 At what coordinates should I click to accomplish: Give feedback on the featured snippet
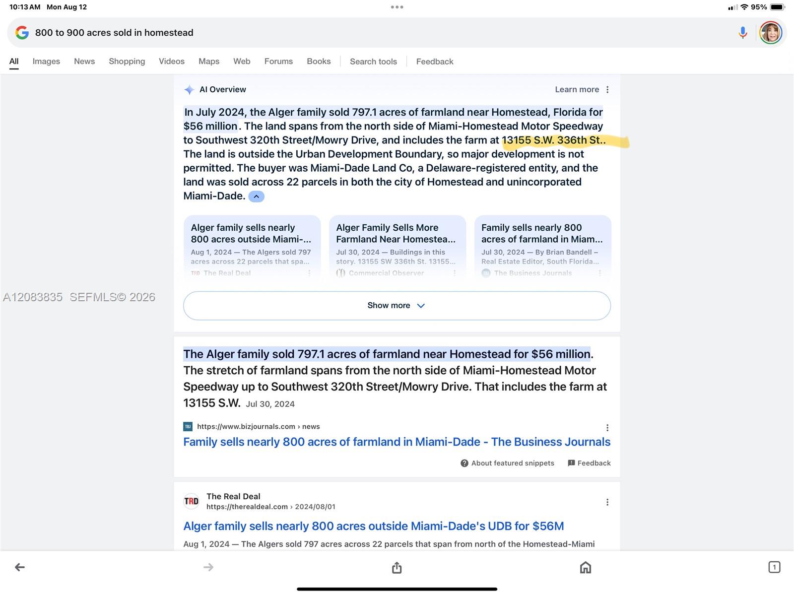(x=589, y=463)
